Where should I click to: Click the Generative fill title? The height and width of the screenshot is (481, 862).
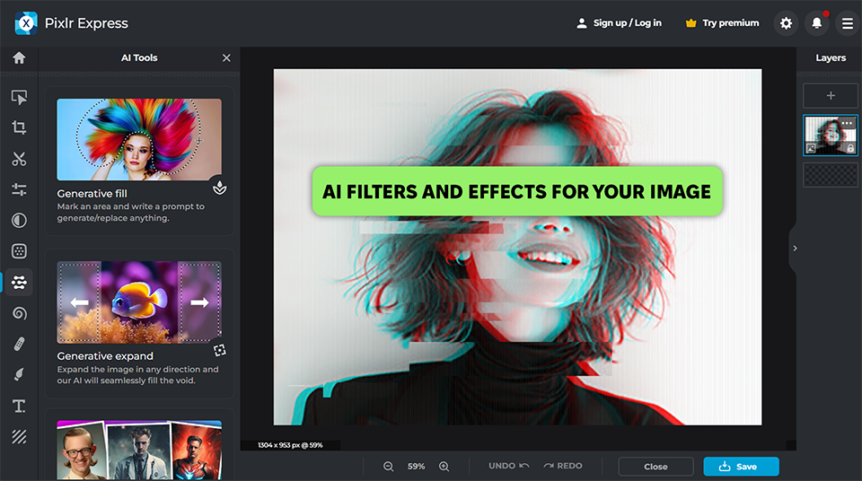click(x=92, y=194)
